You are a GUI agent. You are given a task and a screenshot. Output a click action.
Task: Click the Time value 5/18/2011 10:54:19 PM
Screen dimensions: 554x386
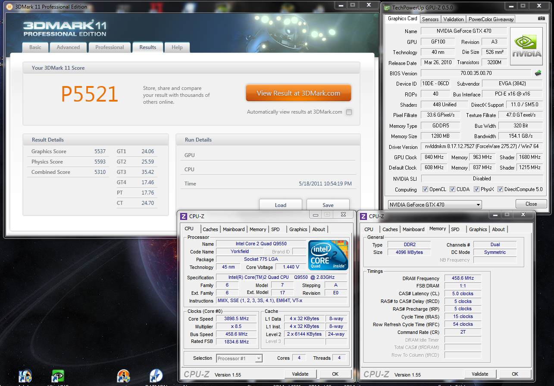(x=325, y=184)
